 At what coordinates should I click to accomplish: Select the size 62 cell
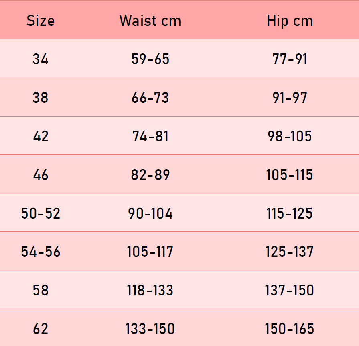point(41,329)
